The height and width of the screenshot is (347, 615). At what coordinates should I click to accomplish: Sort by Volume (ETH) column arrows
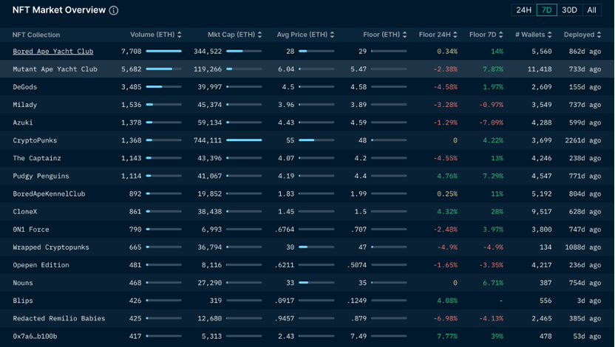pyautogui.click(x=180, y=35)
